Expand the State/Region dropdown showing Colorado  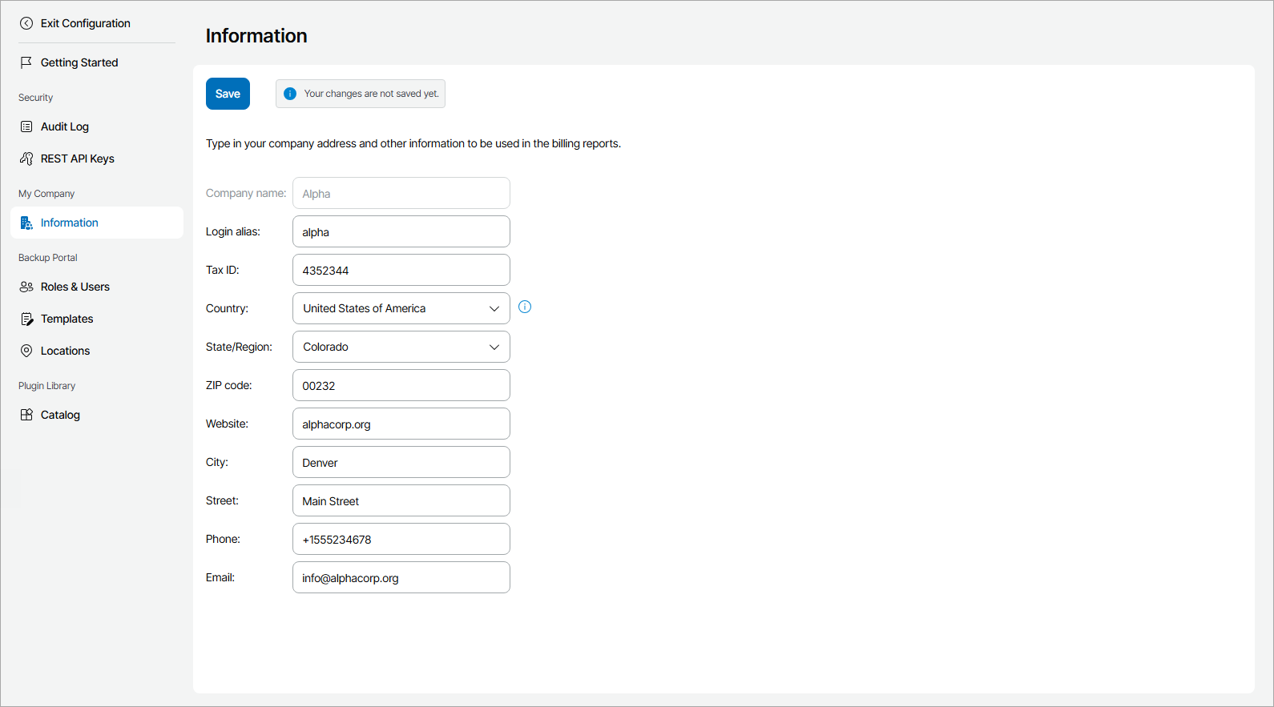tap(401, 347)
